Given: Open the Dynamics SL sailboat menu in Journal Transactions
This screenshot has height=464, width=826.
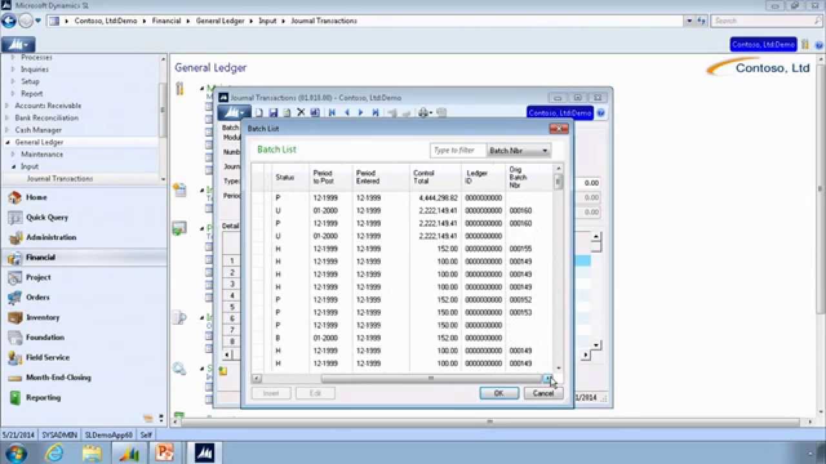Looking at the screenshot, I should 233,113.
